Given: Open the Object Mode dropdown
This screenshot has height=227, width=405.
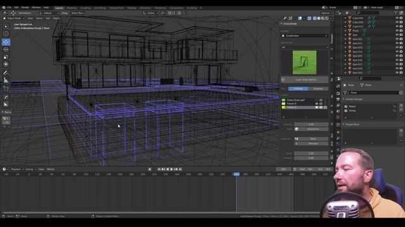Looking at the screenshot, I should 14,18.
